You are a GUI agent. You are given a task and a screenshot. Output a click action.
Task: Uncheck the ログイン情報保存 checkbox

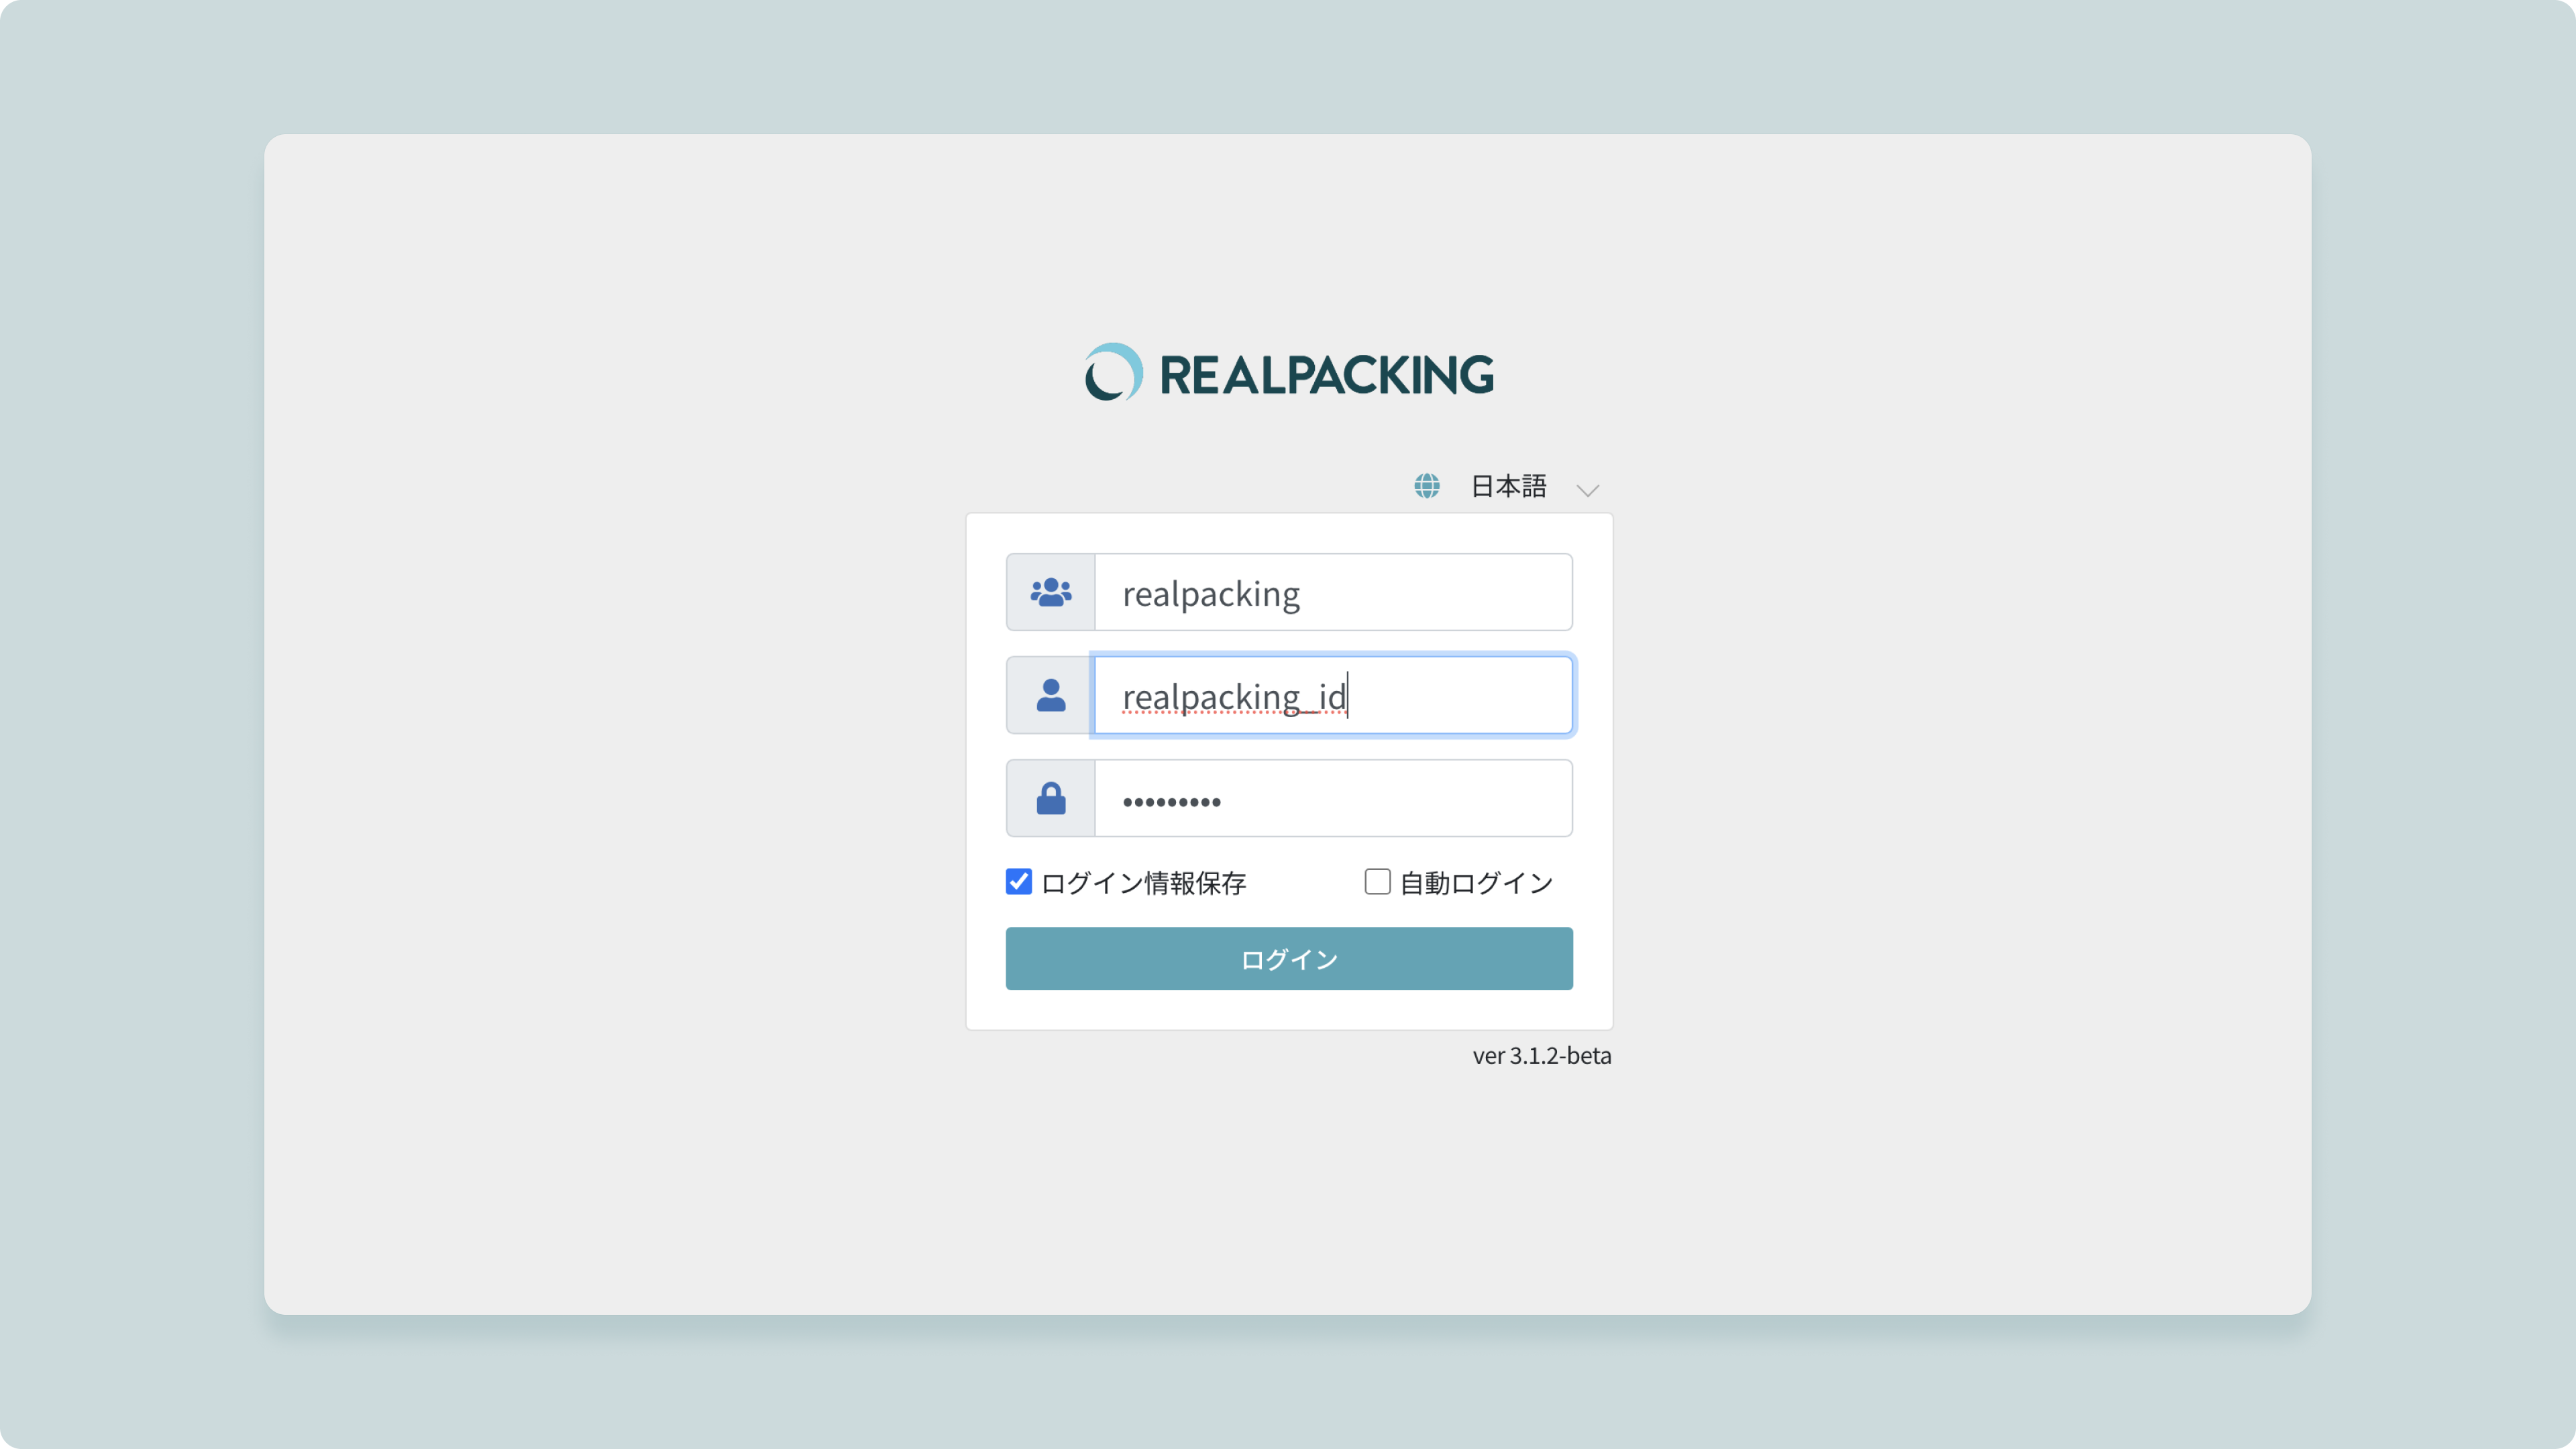coord(1018,881)
